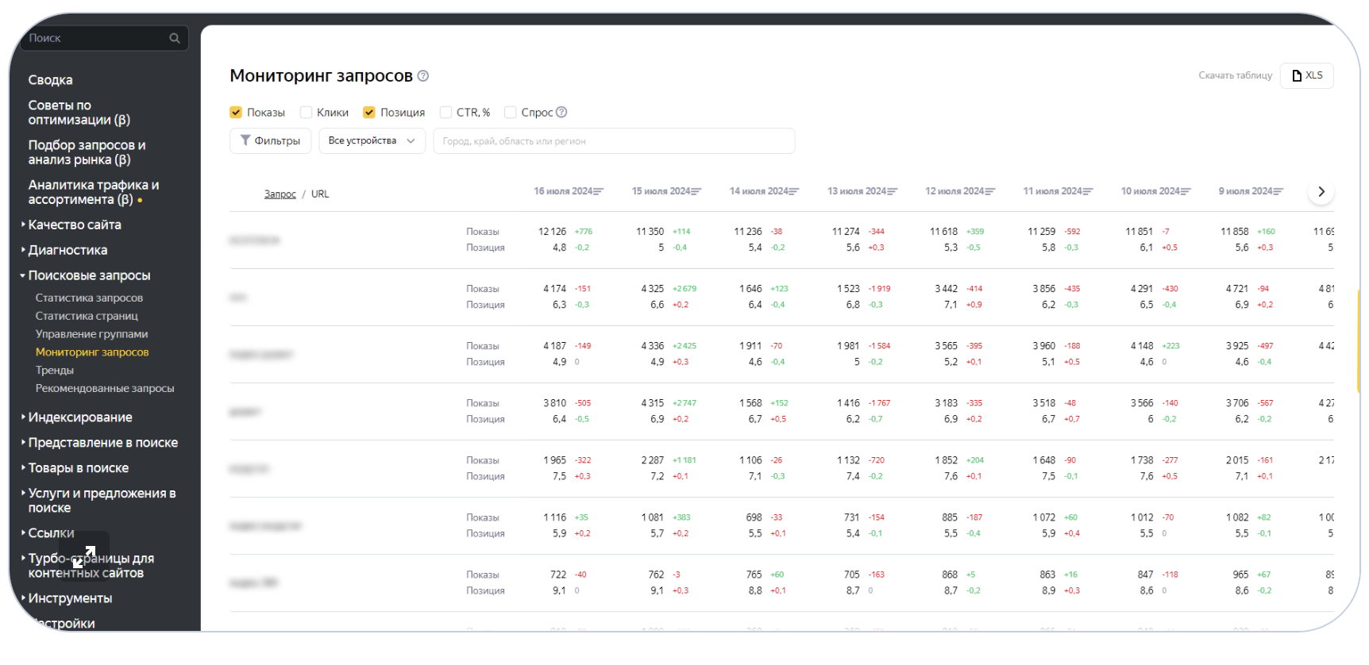Collapse the Поисковые запросы section
This screenshot has height=665, width=1369.
point(88,275)
